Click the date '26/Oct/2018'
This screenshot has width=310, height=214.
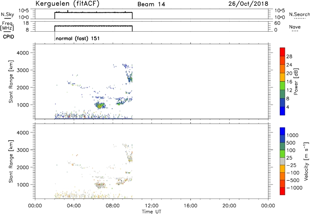point(248,4)
